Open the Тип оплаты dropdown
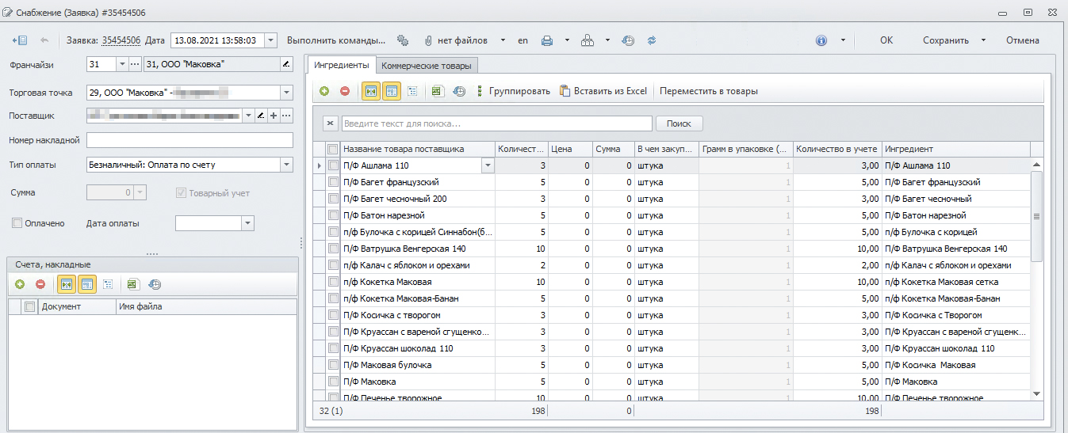Image resolution: width=1068 pixels, height=433 pixels. click(x=286, y=165)
